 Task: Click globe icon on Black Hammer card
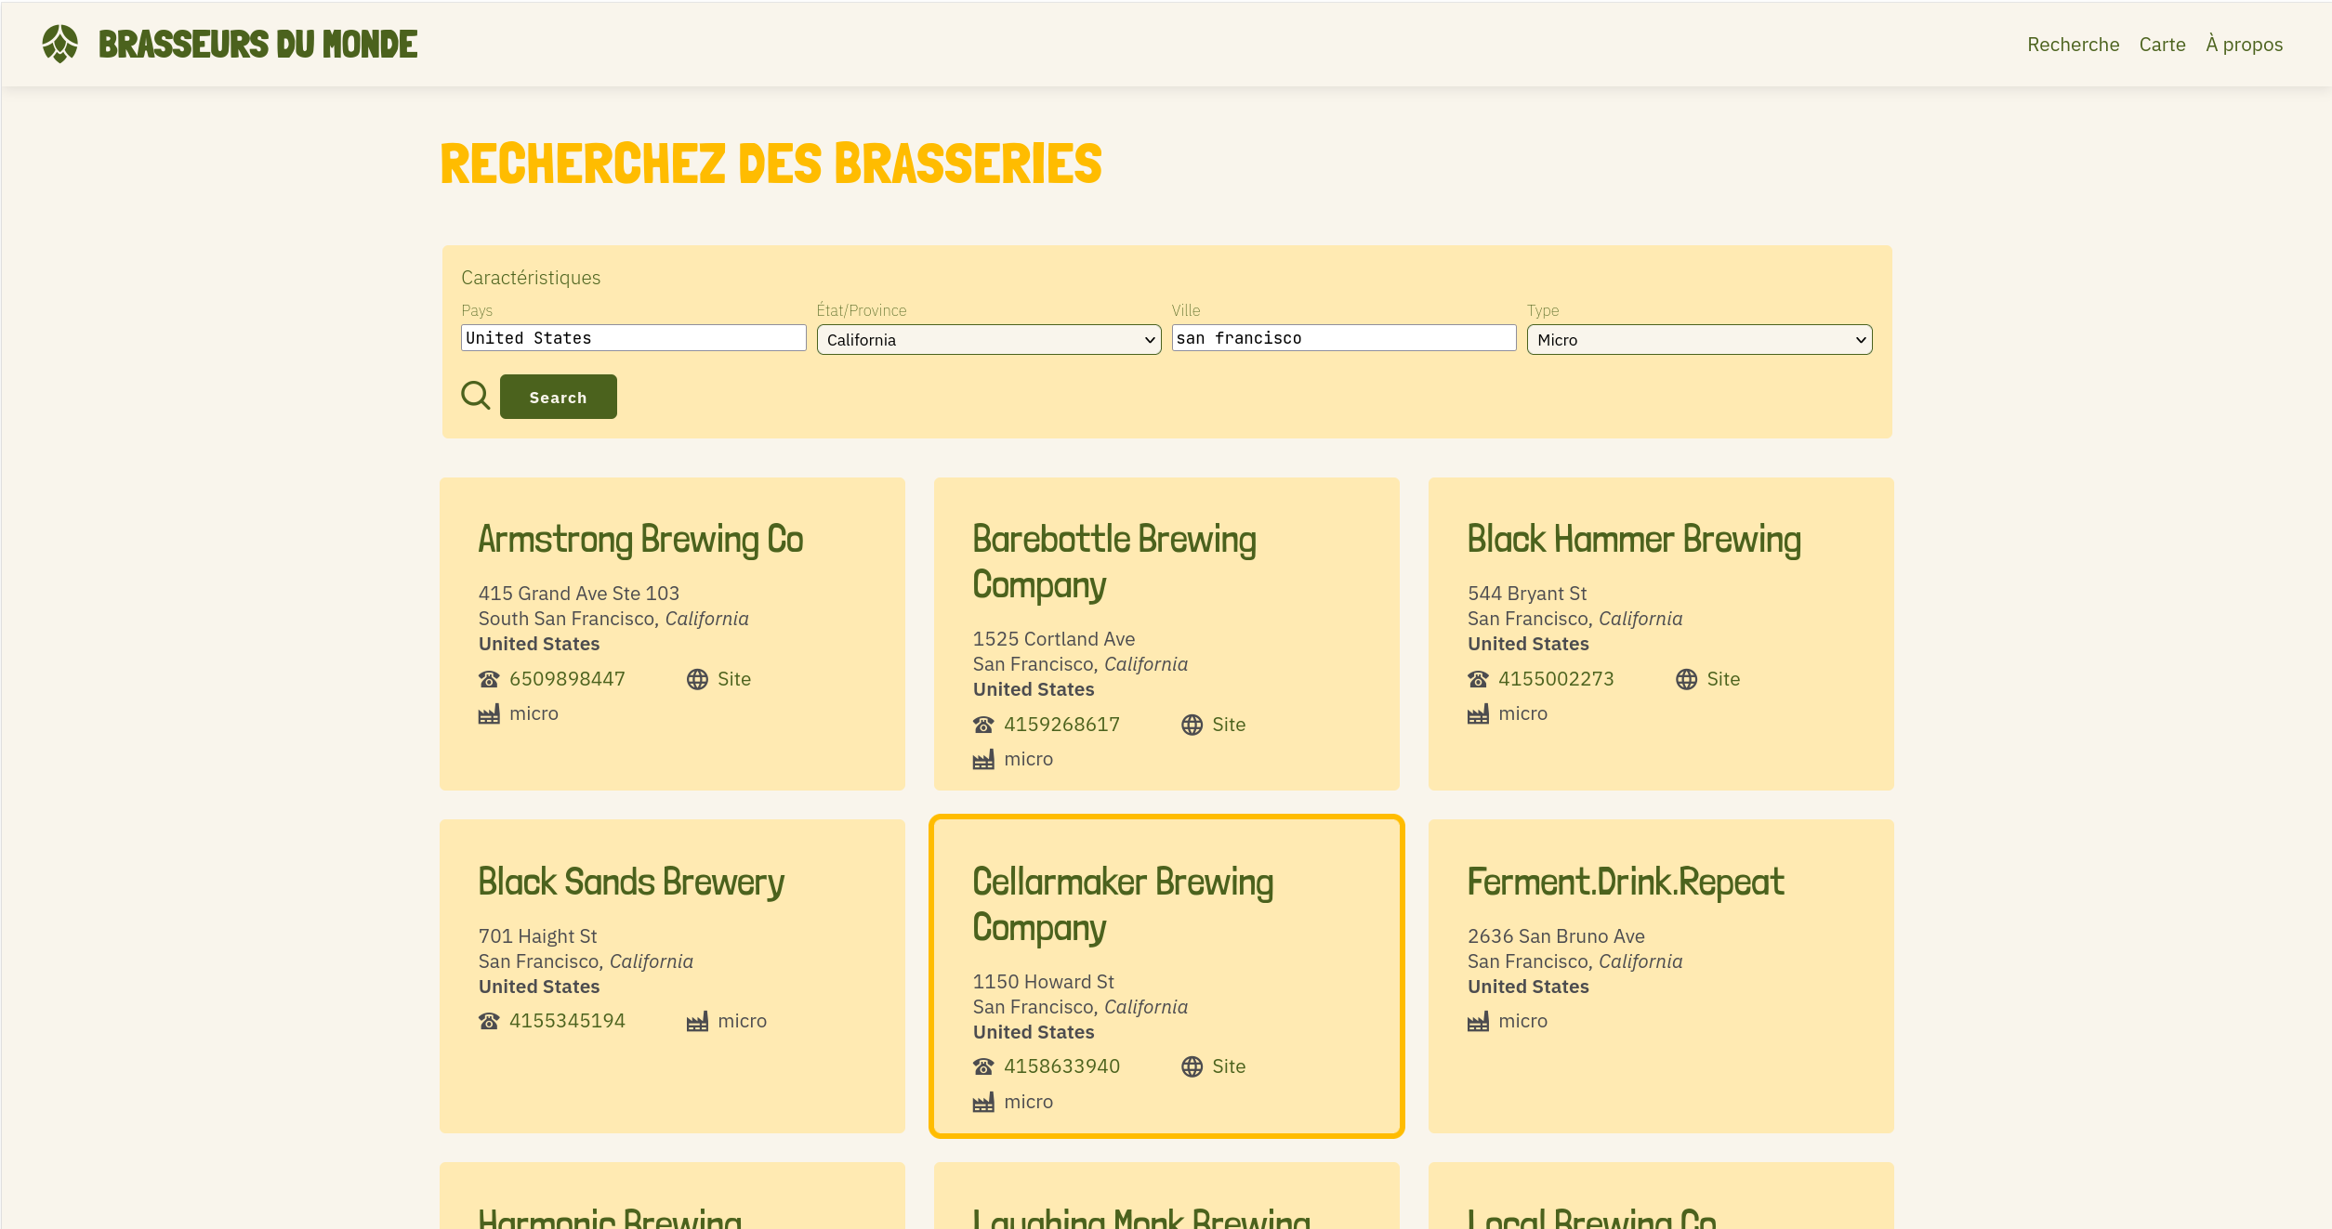click(x=1686, y=679)
